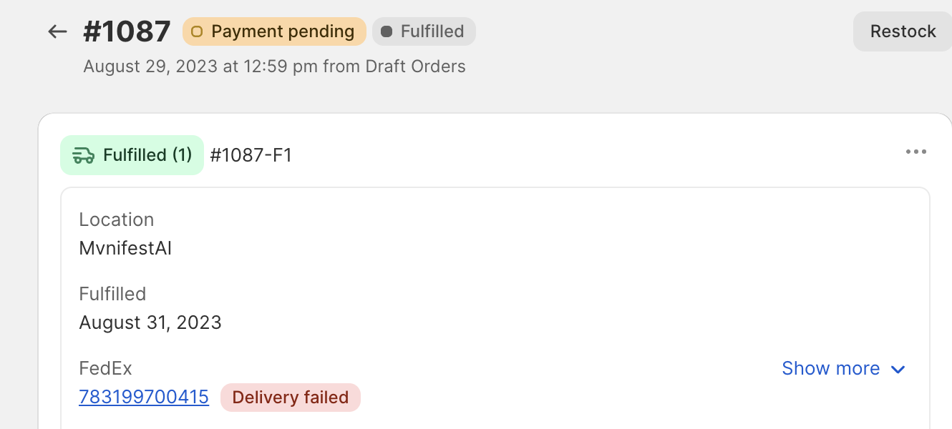Image resolution: width=952 pixels, height=429 pixels.
Task: Click the green Fulfilled (1) label
Action: click(147, 155)
